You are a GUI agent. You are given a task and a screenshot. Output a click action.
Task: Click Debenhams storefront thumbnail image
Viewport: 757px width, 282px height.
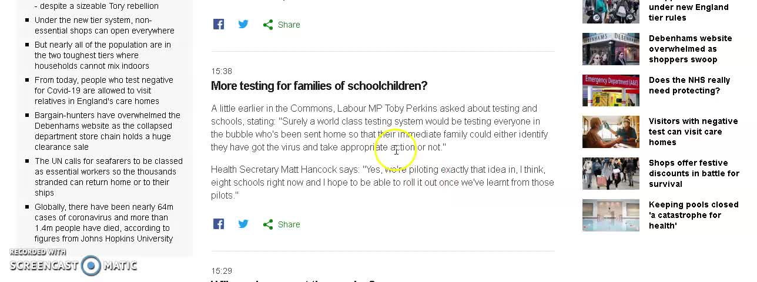pos(611,49)
